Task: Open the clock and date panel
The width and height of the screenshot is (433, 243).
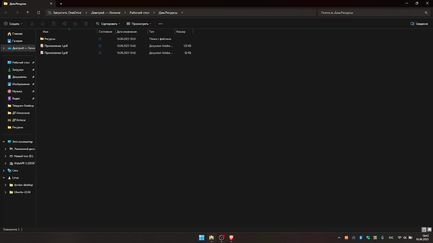Action: [423, 238]
